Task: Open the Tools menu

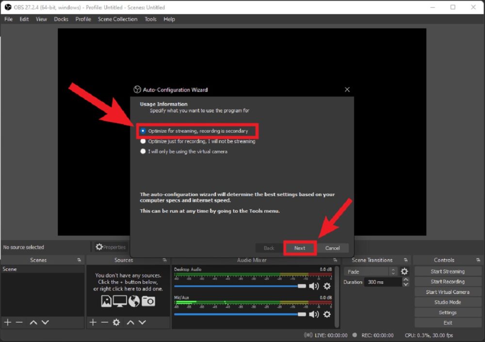Action: (x=150, y=19)
